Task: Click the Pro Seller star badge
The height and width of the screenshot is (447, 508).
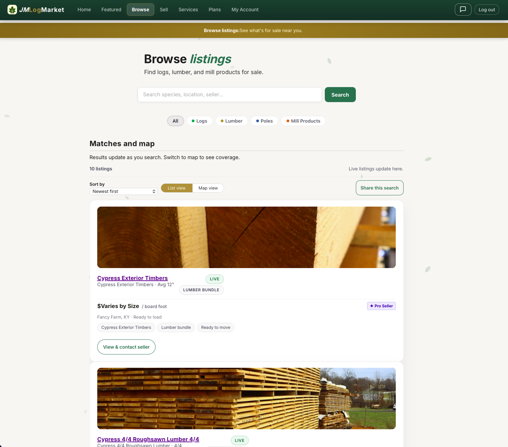Action: 381,306
